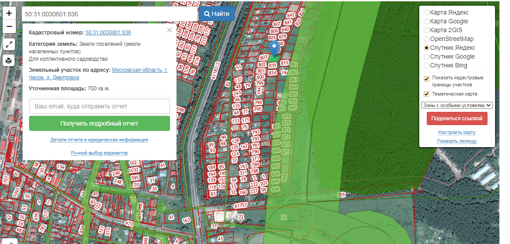Click the zoom out minus button
Image resolution: width=510 pixels, height=244 pixels.
point(9,26)
